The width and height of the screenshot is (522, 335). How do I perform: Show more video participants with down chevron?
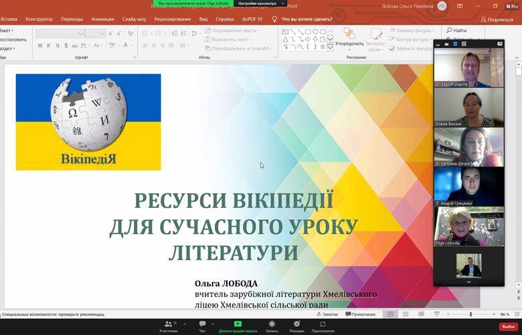tap(468, 282)
